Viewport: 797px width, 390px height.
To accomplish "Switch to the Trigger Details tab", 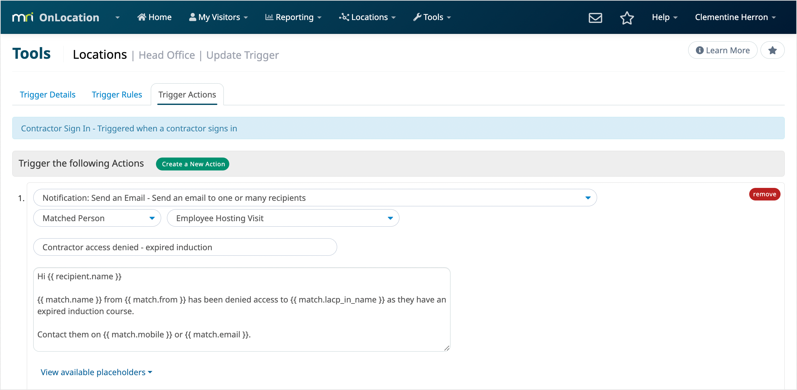I will (47, 95).
